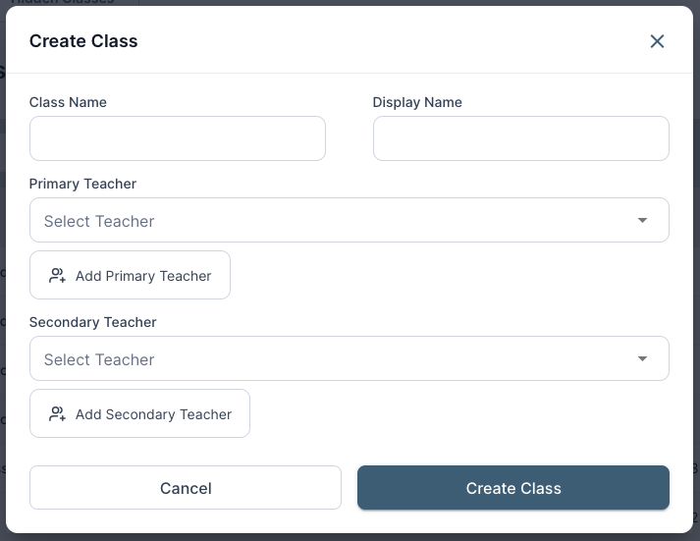Close the Create Class dialog with X
The height and width of the screenshot is (541, 700).
point(657,41)
